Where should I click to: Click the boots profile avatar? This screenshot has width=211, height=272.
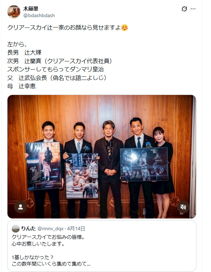click(x=14, y=12)
